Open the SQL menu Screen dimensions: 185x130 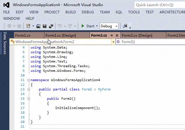click(119, 12)
